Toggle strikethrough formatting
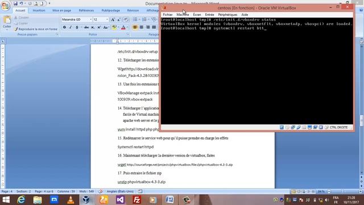Image resolution: width=364 pixels, height=205 pixels. pos(86,27)
